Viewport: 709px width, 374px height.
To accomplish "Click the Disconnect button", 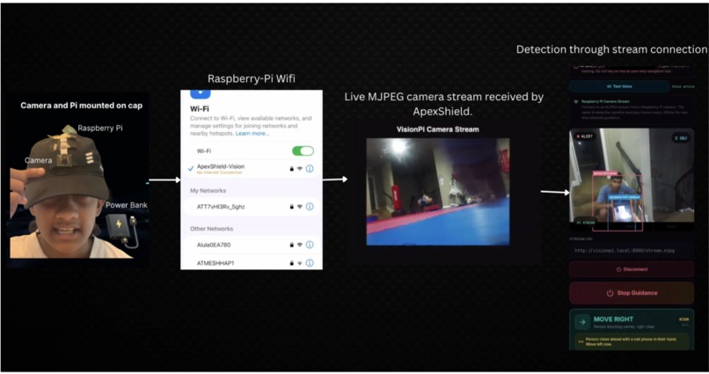I will click(x=632, y=269).
